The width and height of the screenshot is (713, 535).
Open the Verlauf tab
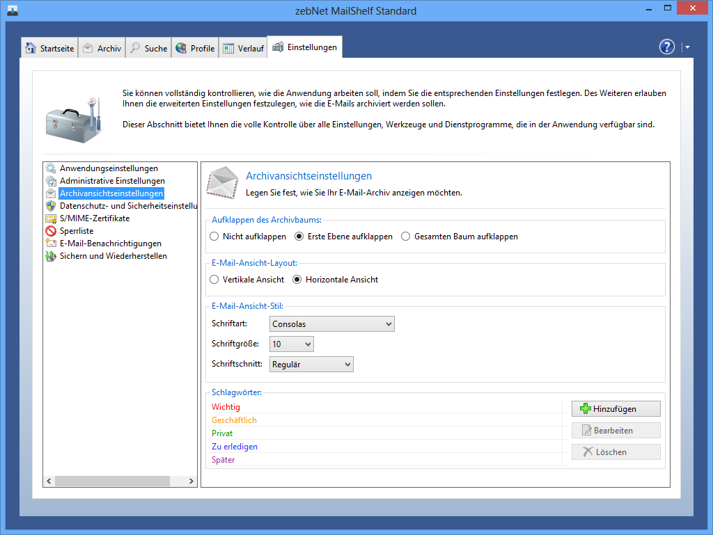[x=244, y=48]
